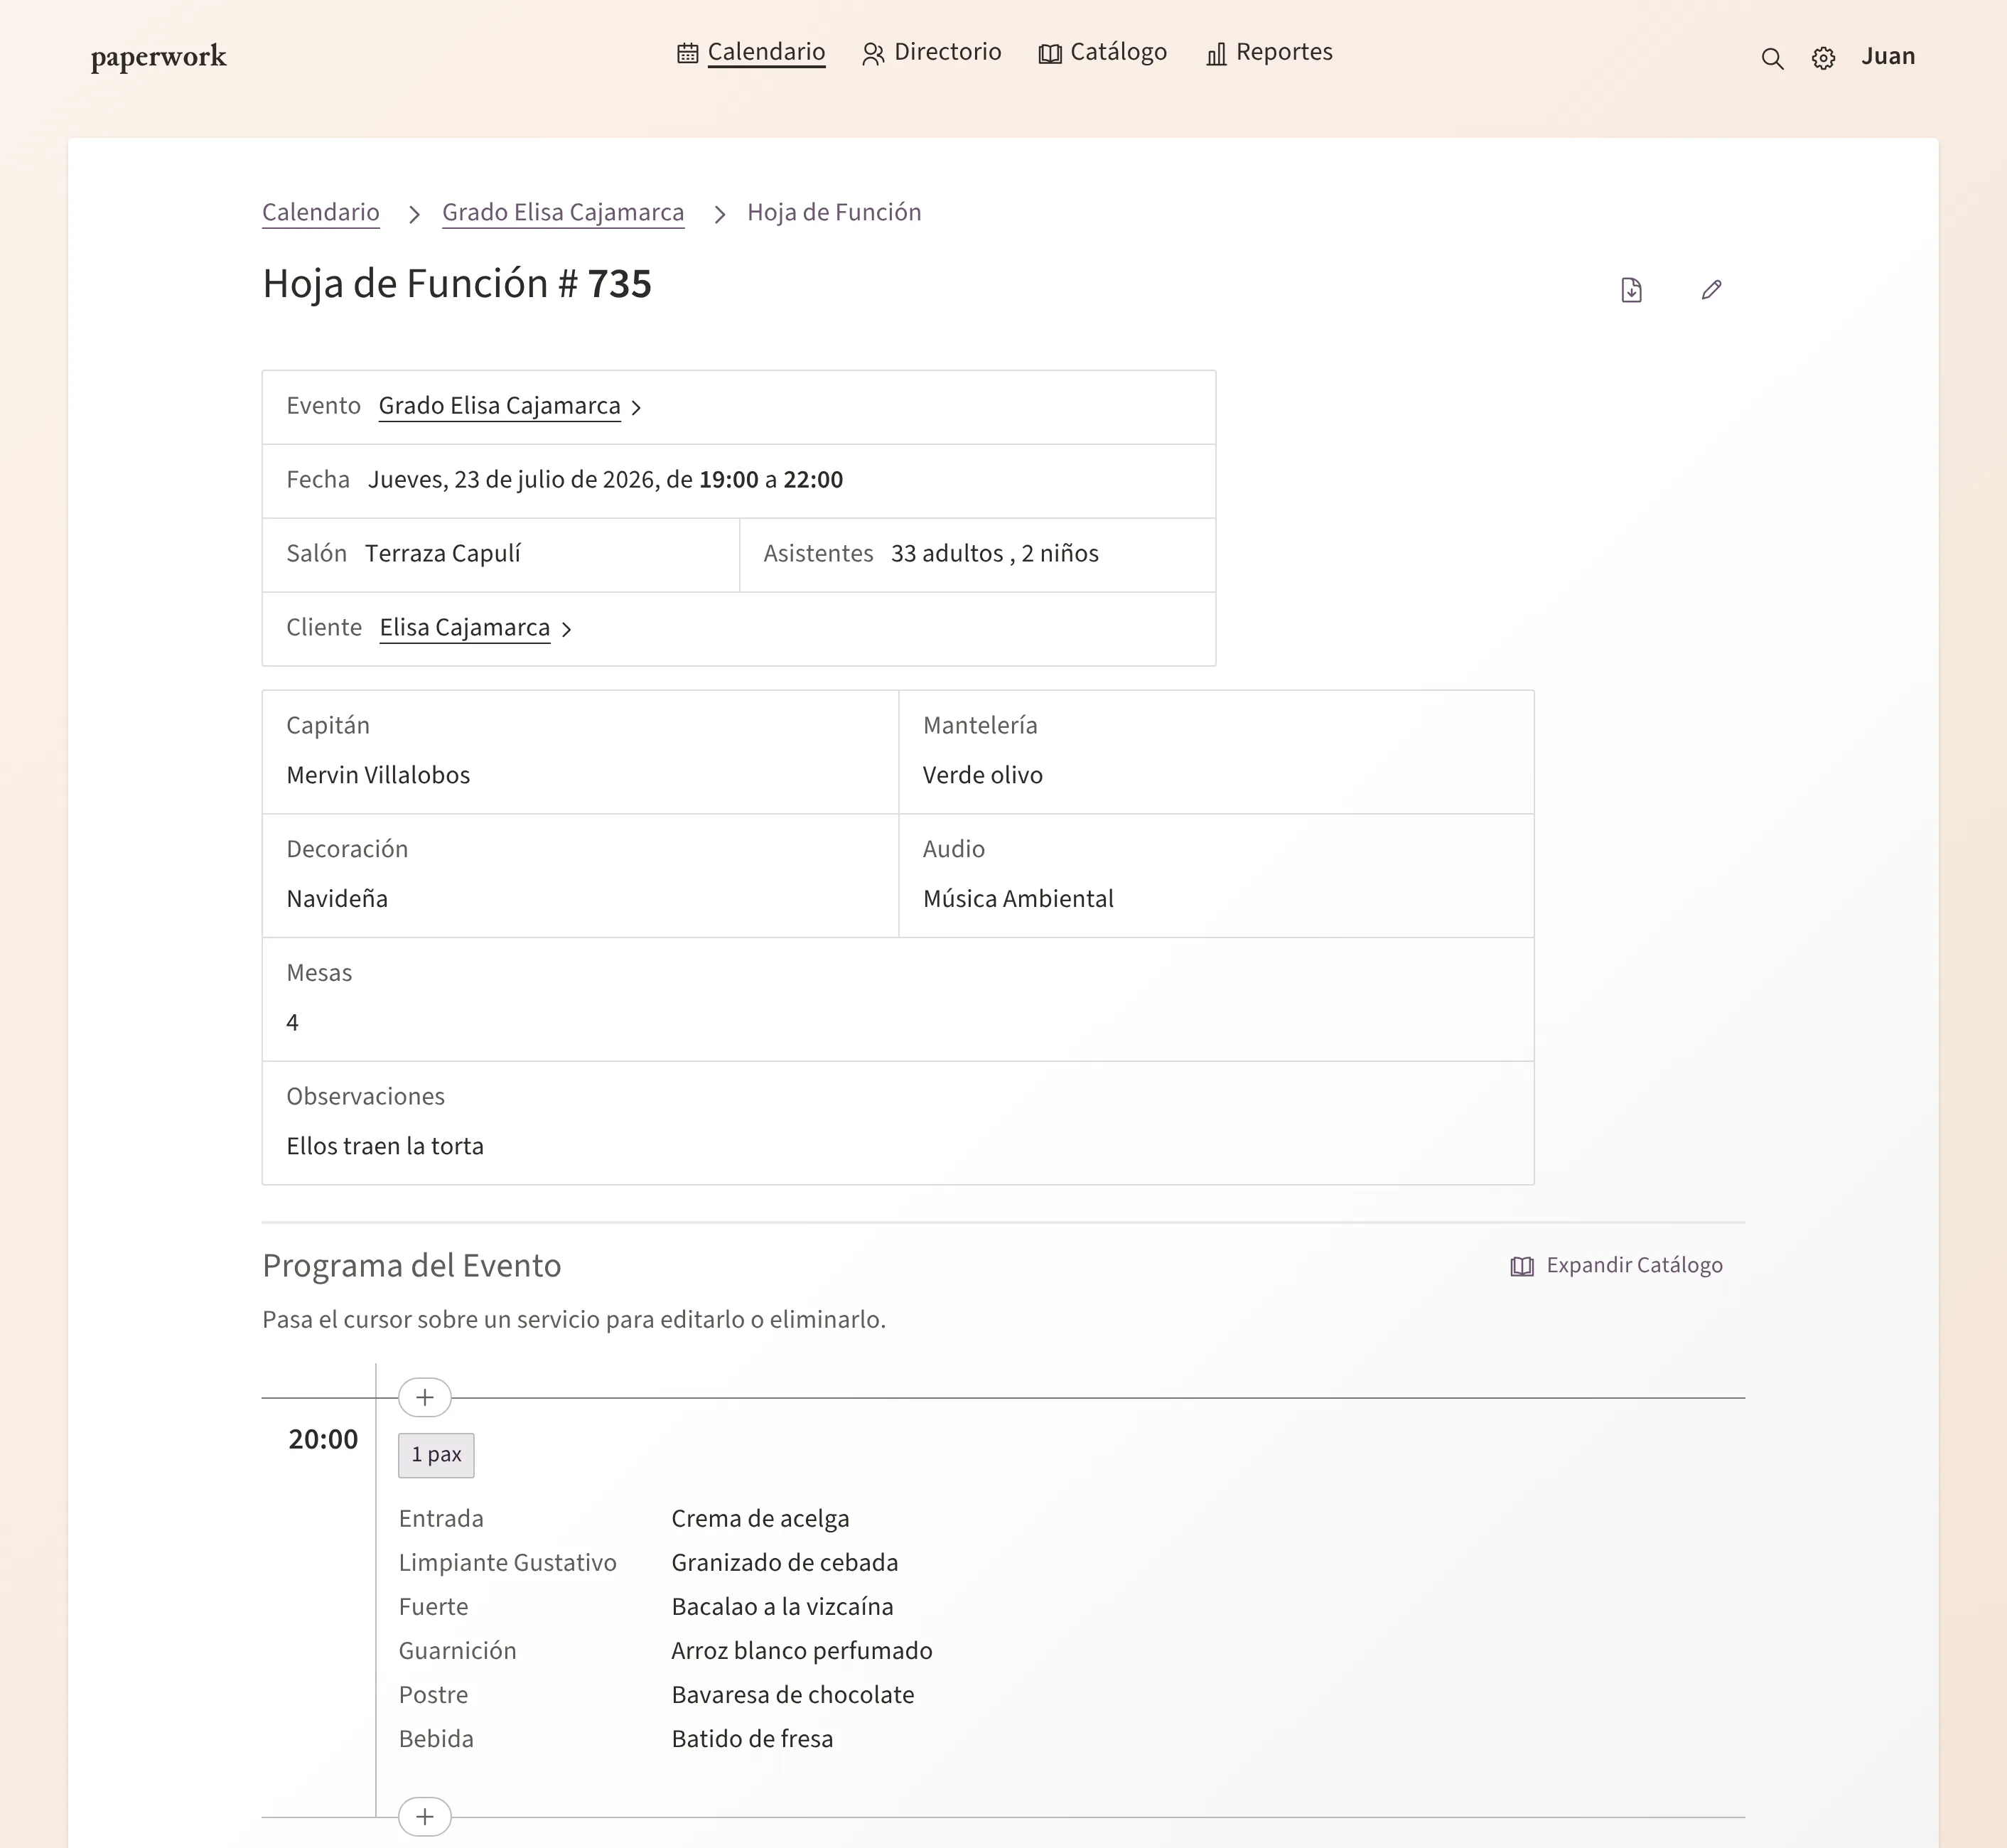
Task: Select Crema de acelga entry
Action: pyautogui.click(x=760, y=1519)
